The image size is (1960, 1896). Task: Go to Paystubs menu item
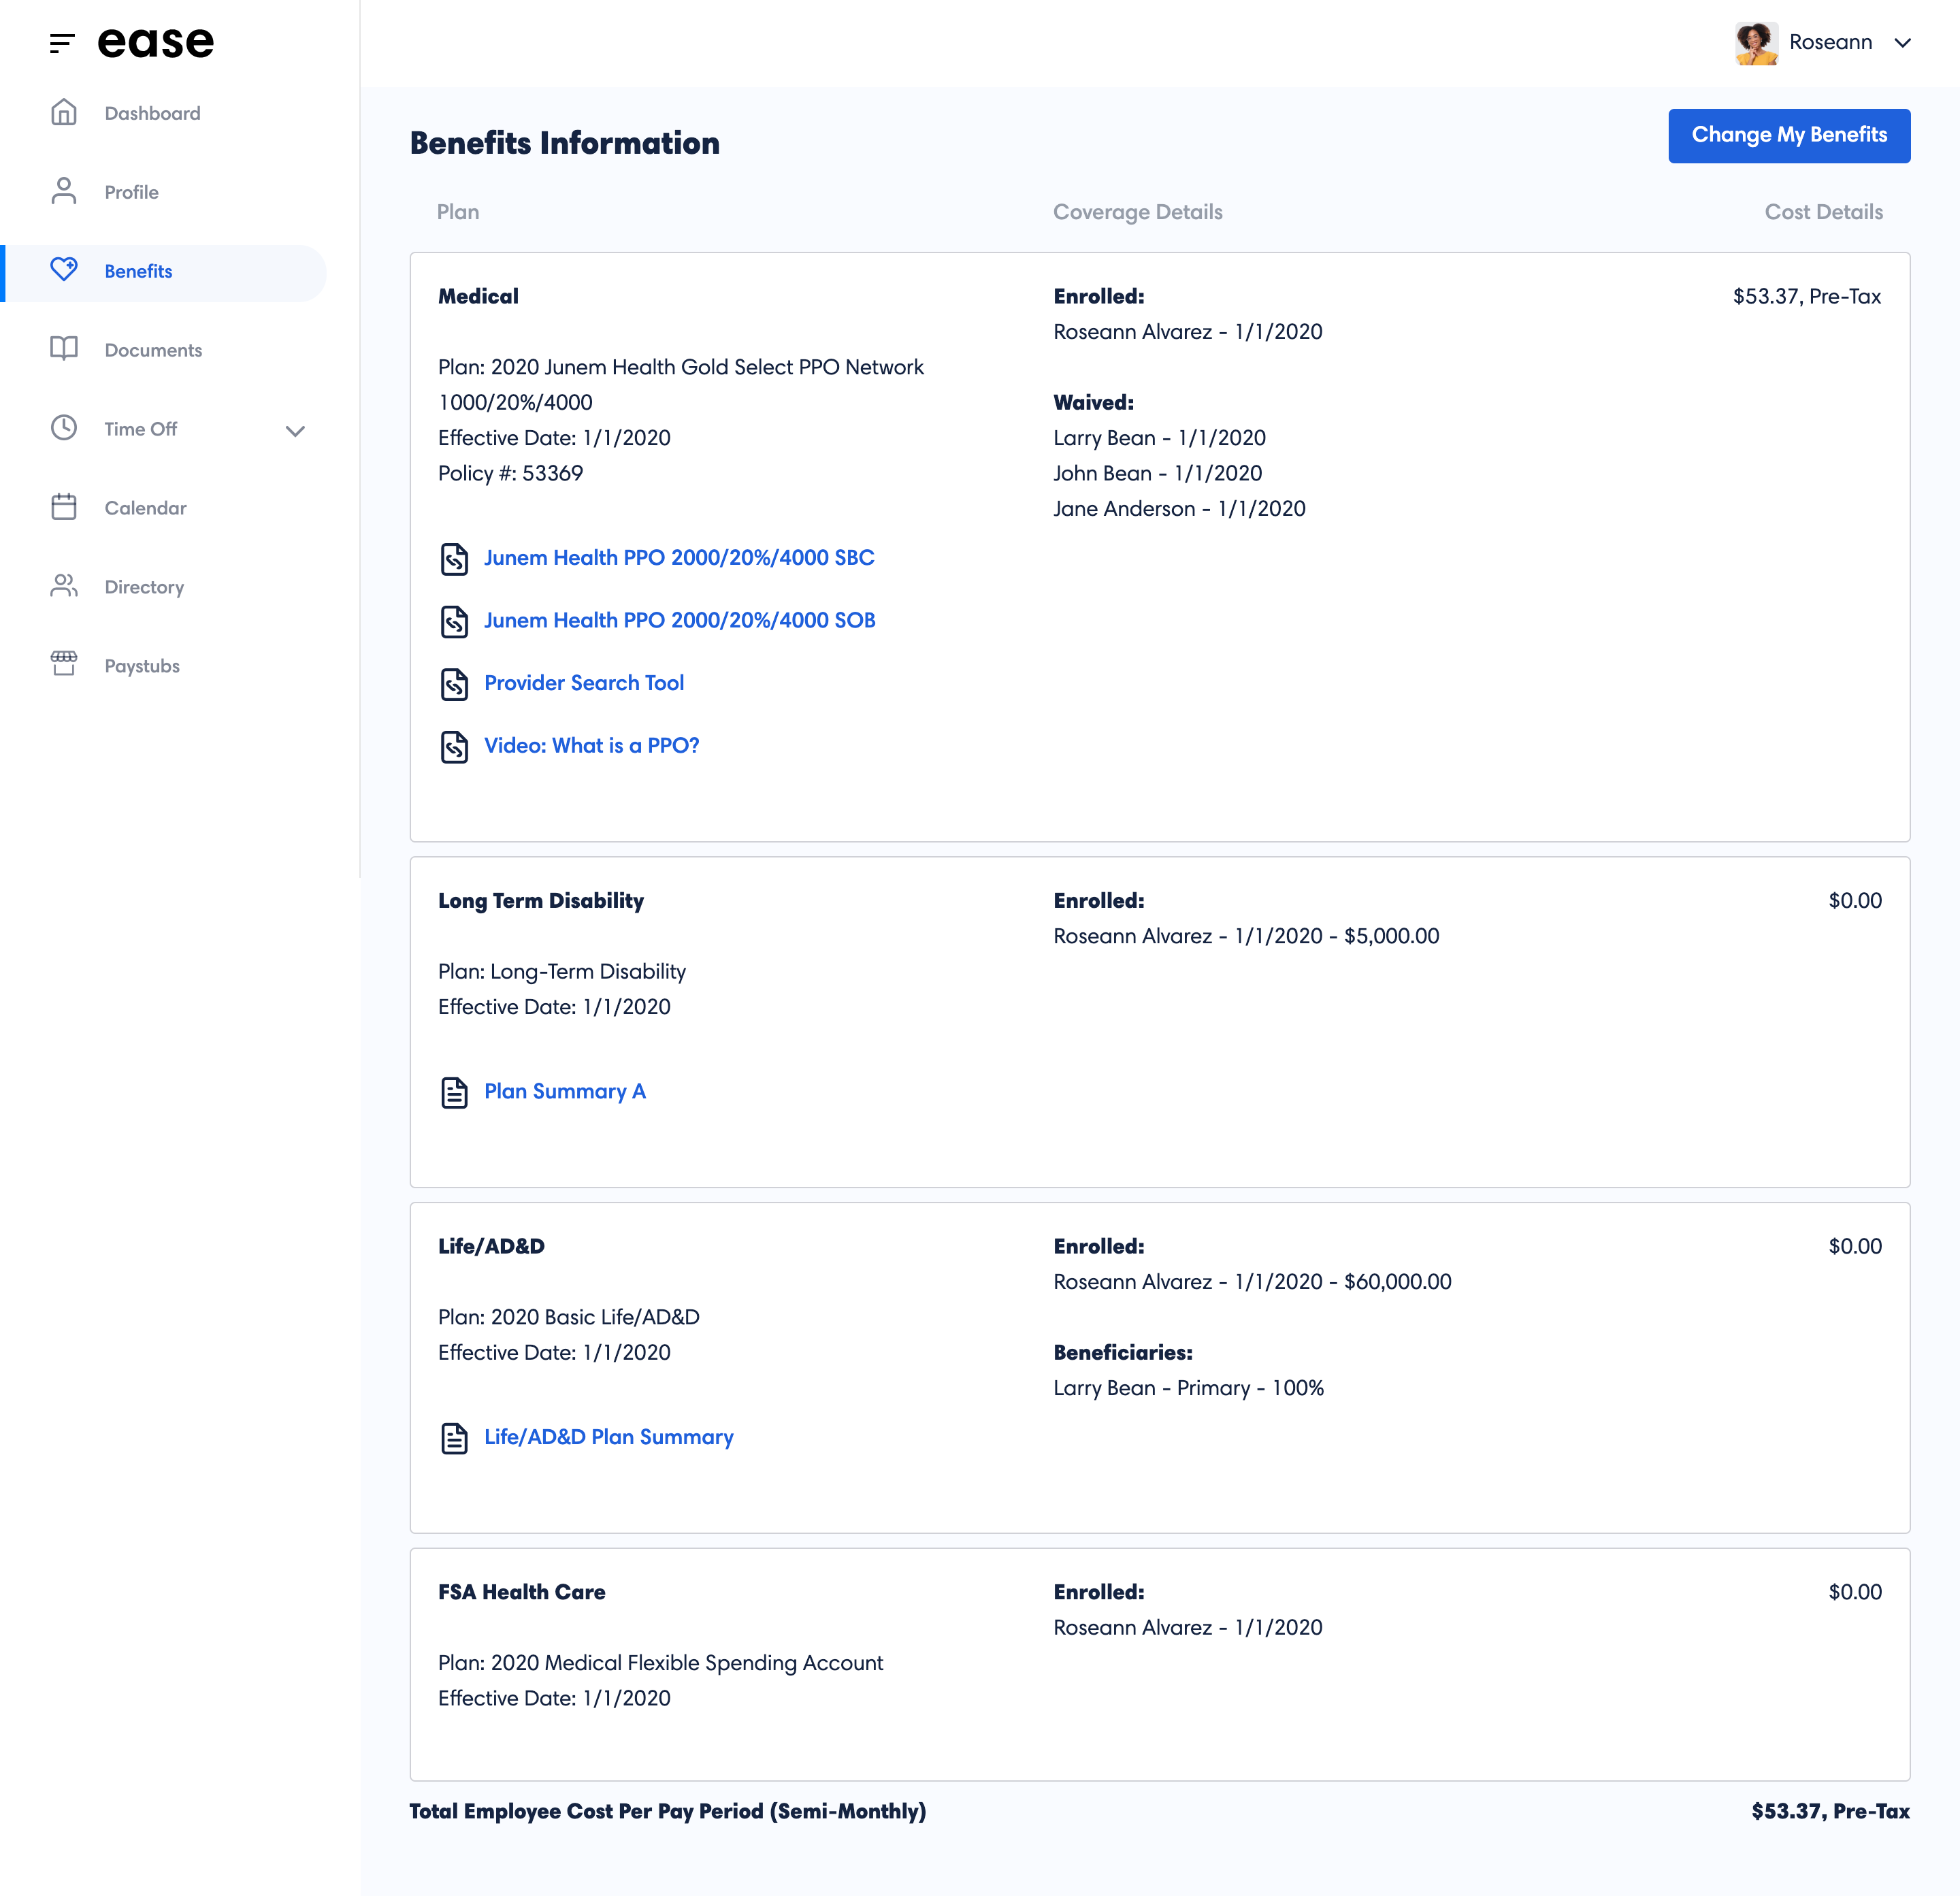point(142,666)
